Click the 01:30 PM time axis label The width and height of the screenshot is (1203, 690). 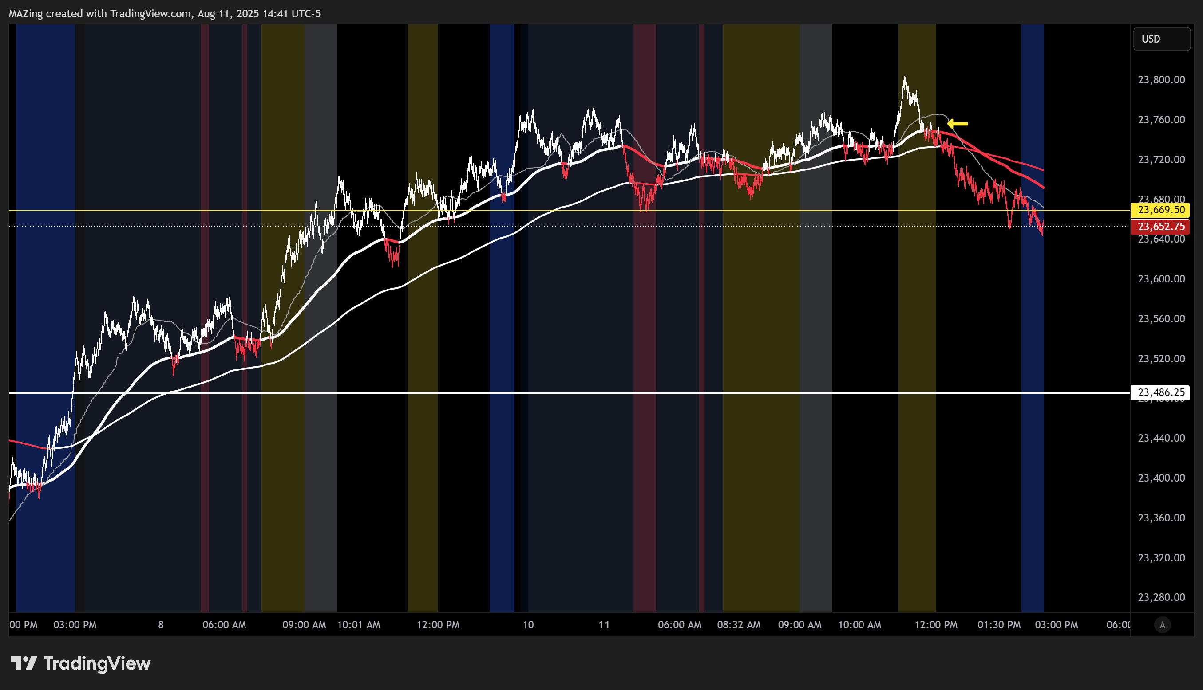tap(999, 625)
